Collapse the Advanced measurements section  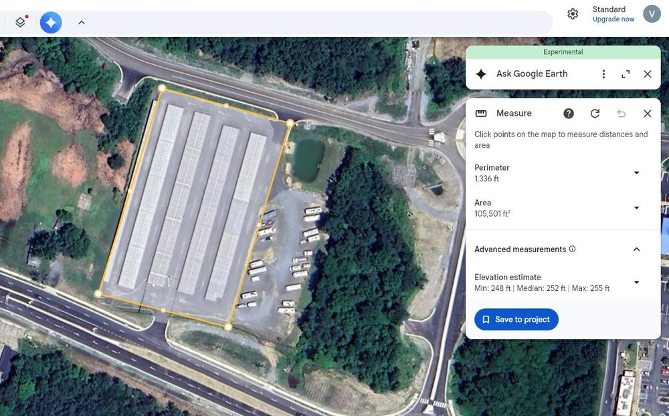tap(636, 249)
